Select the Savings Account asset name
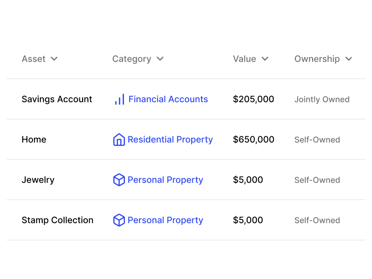Viewport: 372px width, 279px height. [57, 99]
